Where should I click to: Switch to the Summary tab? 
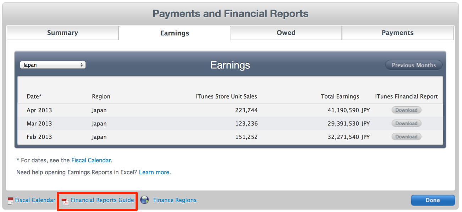(62, 33)
